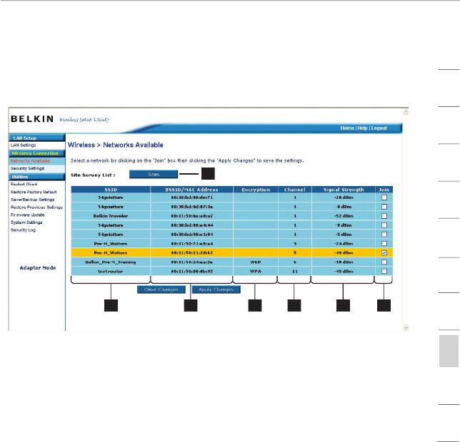Open Firmware Update page

click(28, 215)
